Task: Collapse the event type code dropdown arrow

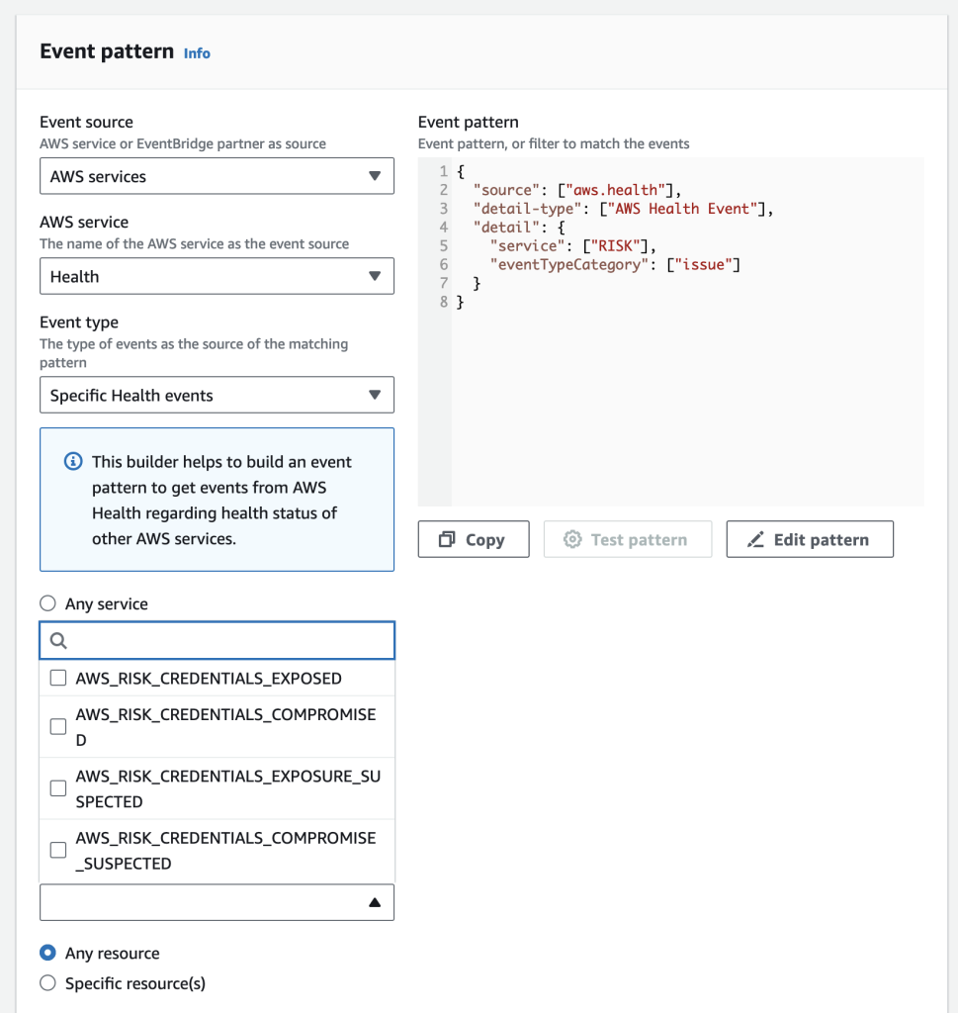Action: pyautogui.click(x=374, y=902)
